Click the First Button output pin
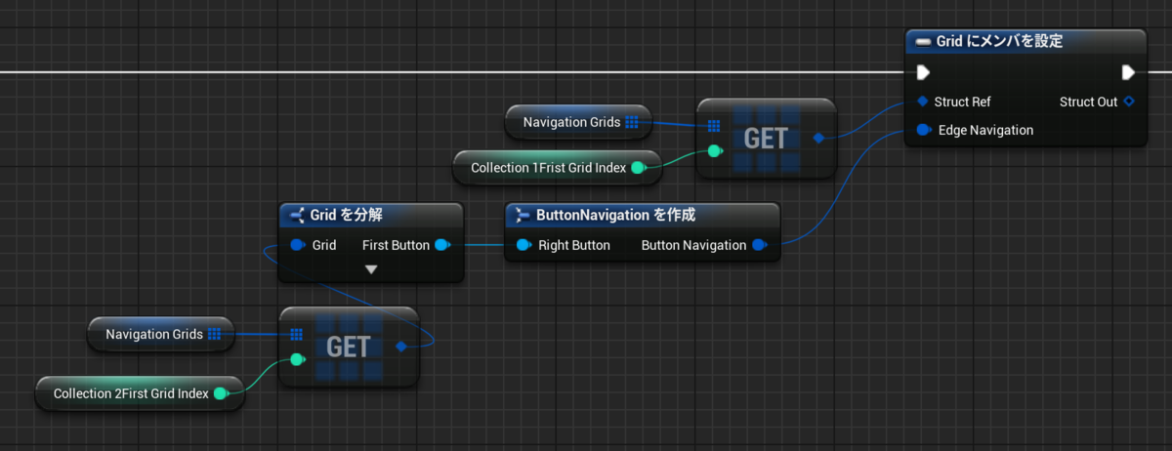Viewport: 1172px width, 451px height. 442,245
